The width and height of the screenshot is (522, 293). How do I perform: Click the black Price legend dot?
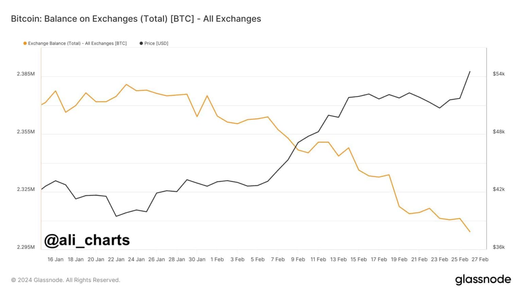pos(141,43)
